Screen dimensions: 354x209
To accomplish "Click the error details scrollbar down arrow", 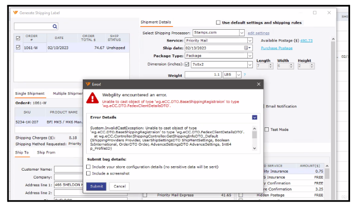I will pyautogui.click(x=254, y=148).
